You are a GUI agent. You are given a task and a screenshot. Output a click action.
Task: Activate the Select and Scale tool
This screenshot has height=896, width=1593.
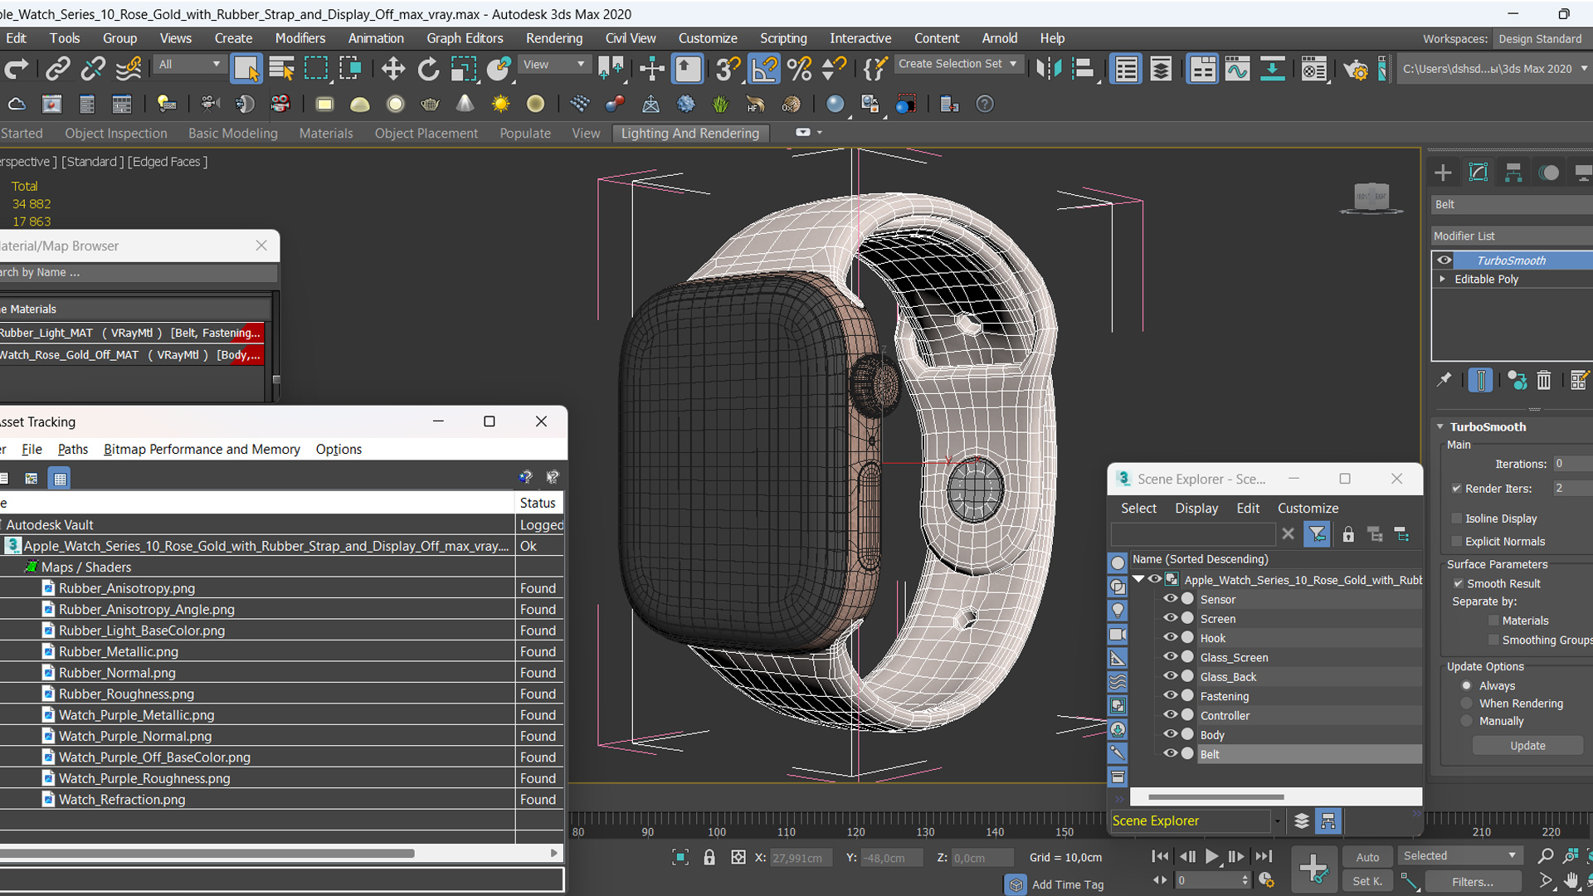tap(463, 69)
